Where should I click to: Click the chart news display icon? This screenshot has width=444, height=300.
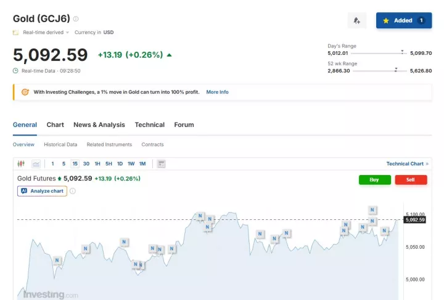(x=162, y=164)
